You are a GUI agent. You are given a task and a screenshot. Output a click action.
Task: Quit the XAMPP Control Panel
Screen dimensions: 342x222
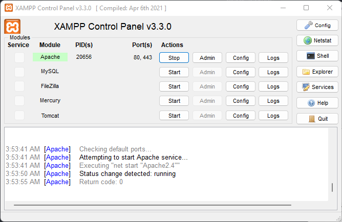(x=317, y=119)
